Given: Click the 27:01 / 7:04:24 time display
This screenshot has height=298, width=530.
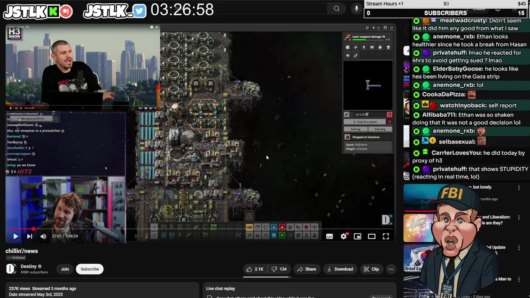Looking at the screenshot, I should [65, 236].
